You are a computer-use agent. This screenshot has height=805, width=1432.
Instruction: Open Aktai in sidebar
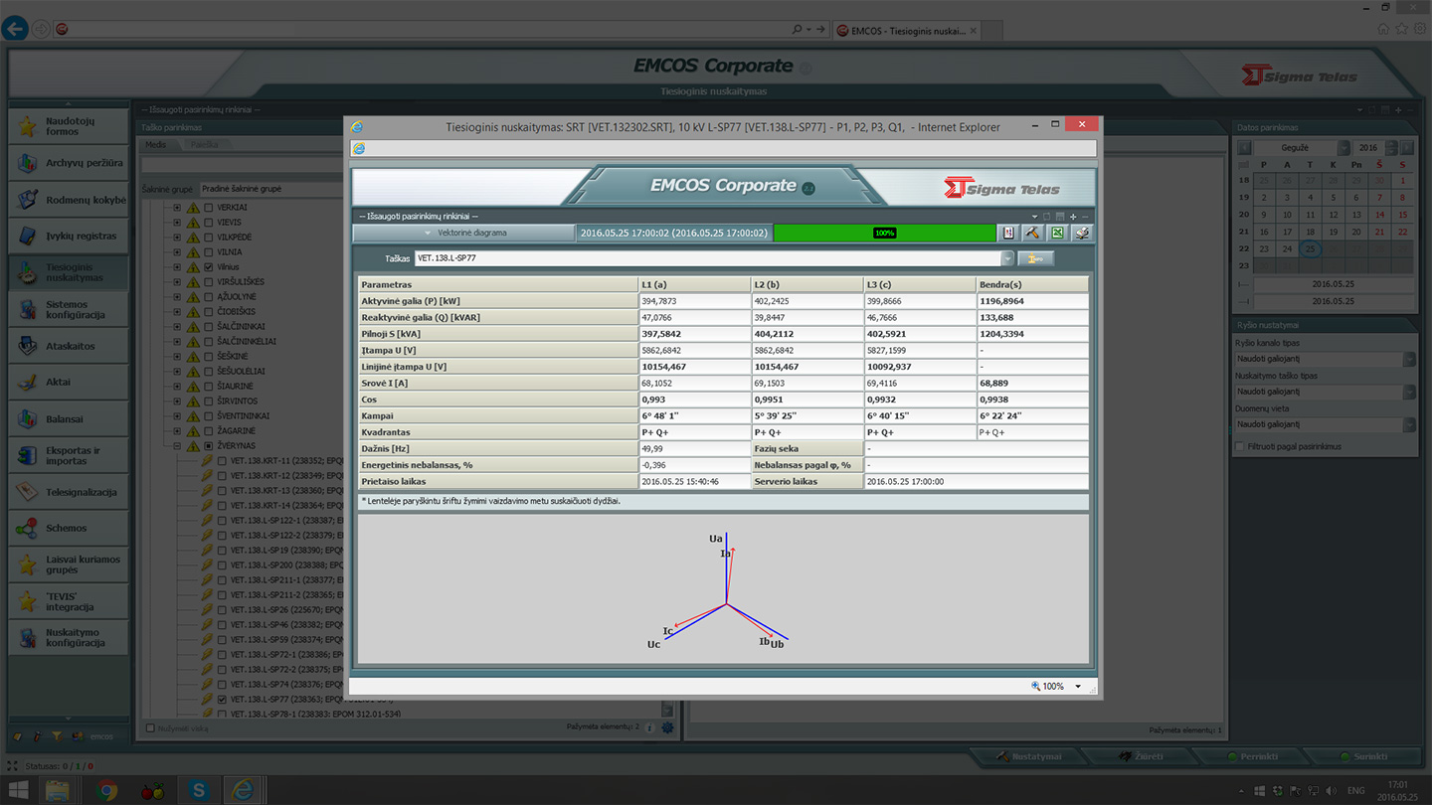coord(69,382)
